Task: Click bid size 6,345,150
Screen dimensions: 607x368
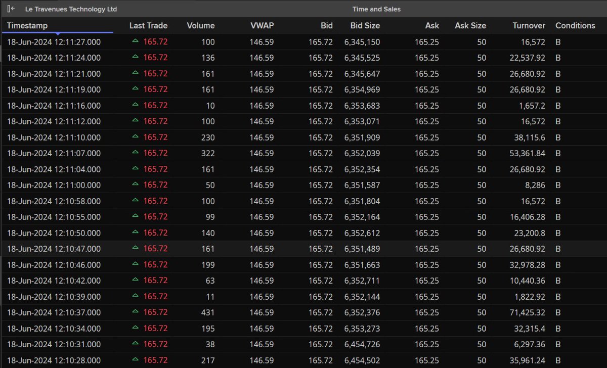Action: 362,42
